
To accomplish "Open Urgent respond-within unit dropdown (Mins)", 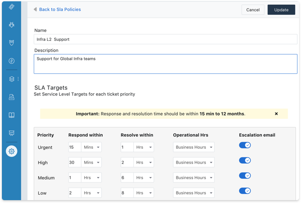I will coord(91,147).
